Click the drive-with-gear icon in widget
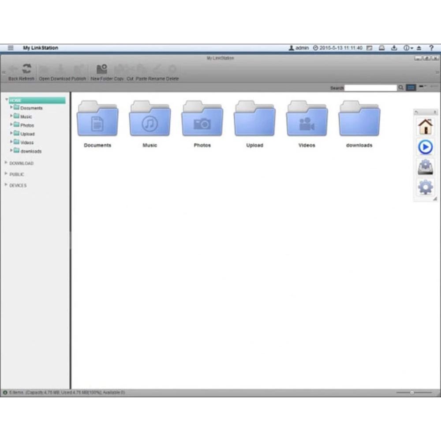The width and height of the screenshot is (441, 441). (425, 167)
